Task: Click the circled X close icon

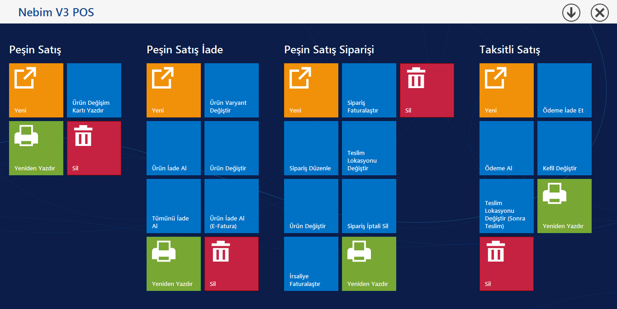Action: coord(600,13)
